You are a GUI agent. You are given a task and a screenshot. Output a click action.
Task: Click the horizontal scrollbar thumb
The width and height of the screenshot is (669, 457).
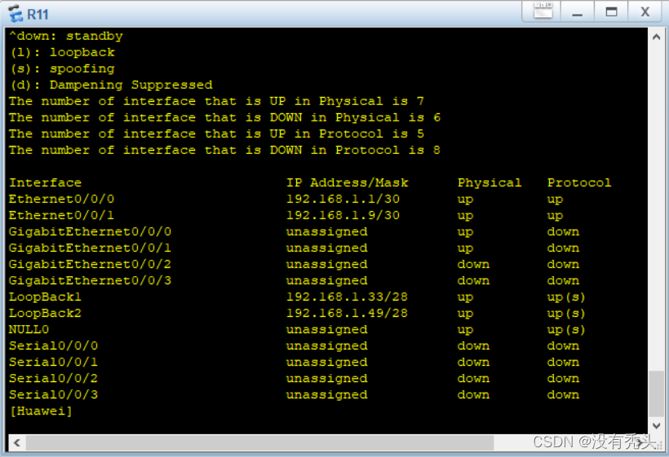259,442
